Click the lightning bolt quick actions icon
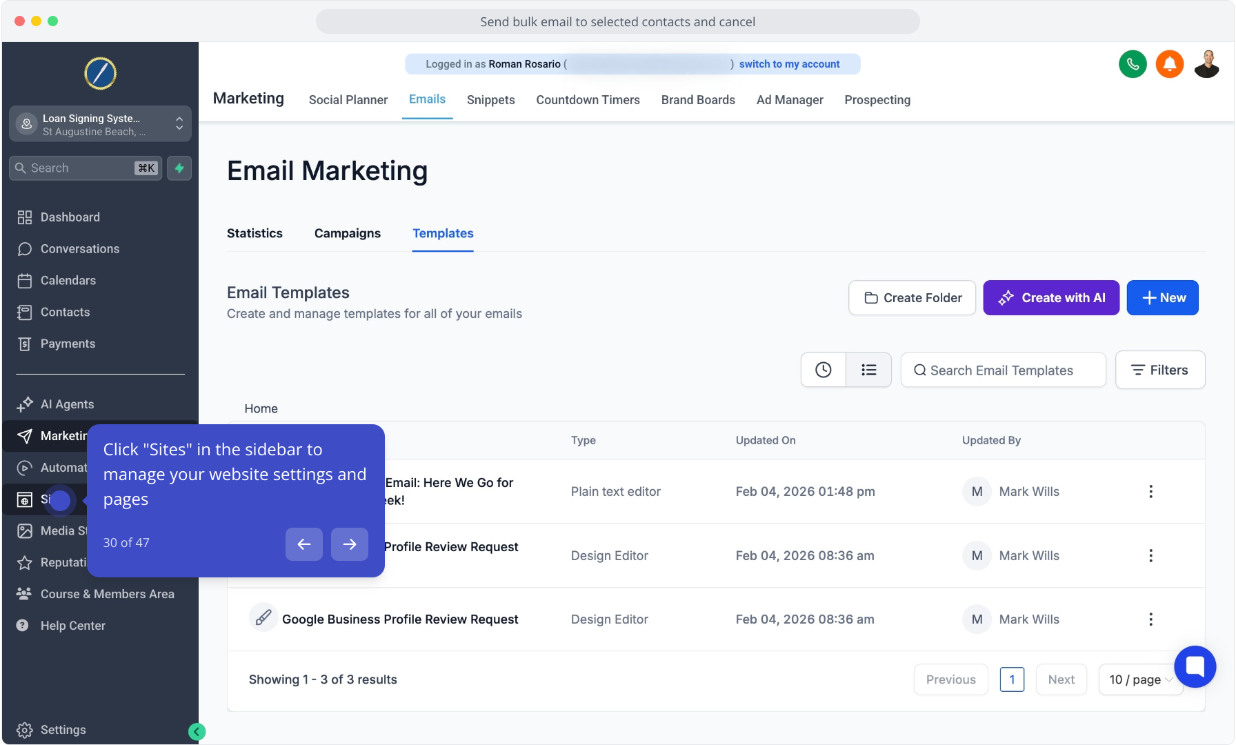 (179, 168)
